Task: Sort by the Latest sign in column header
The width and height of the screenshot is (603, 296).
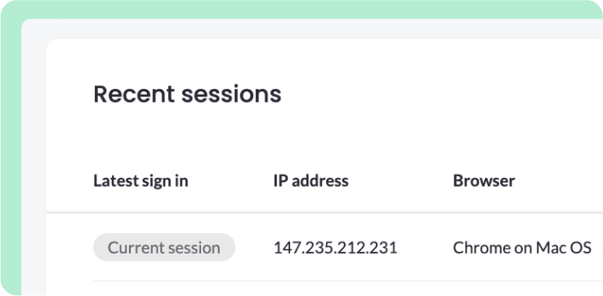Action: (x=141, y=181)
